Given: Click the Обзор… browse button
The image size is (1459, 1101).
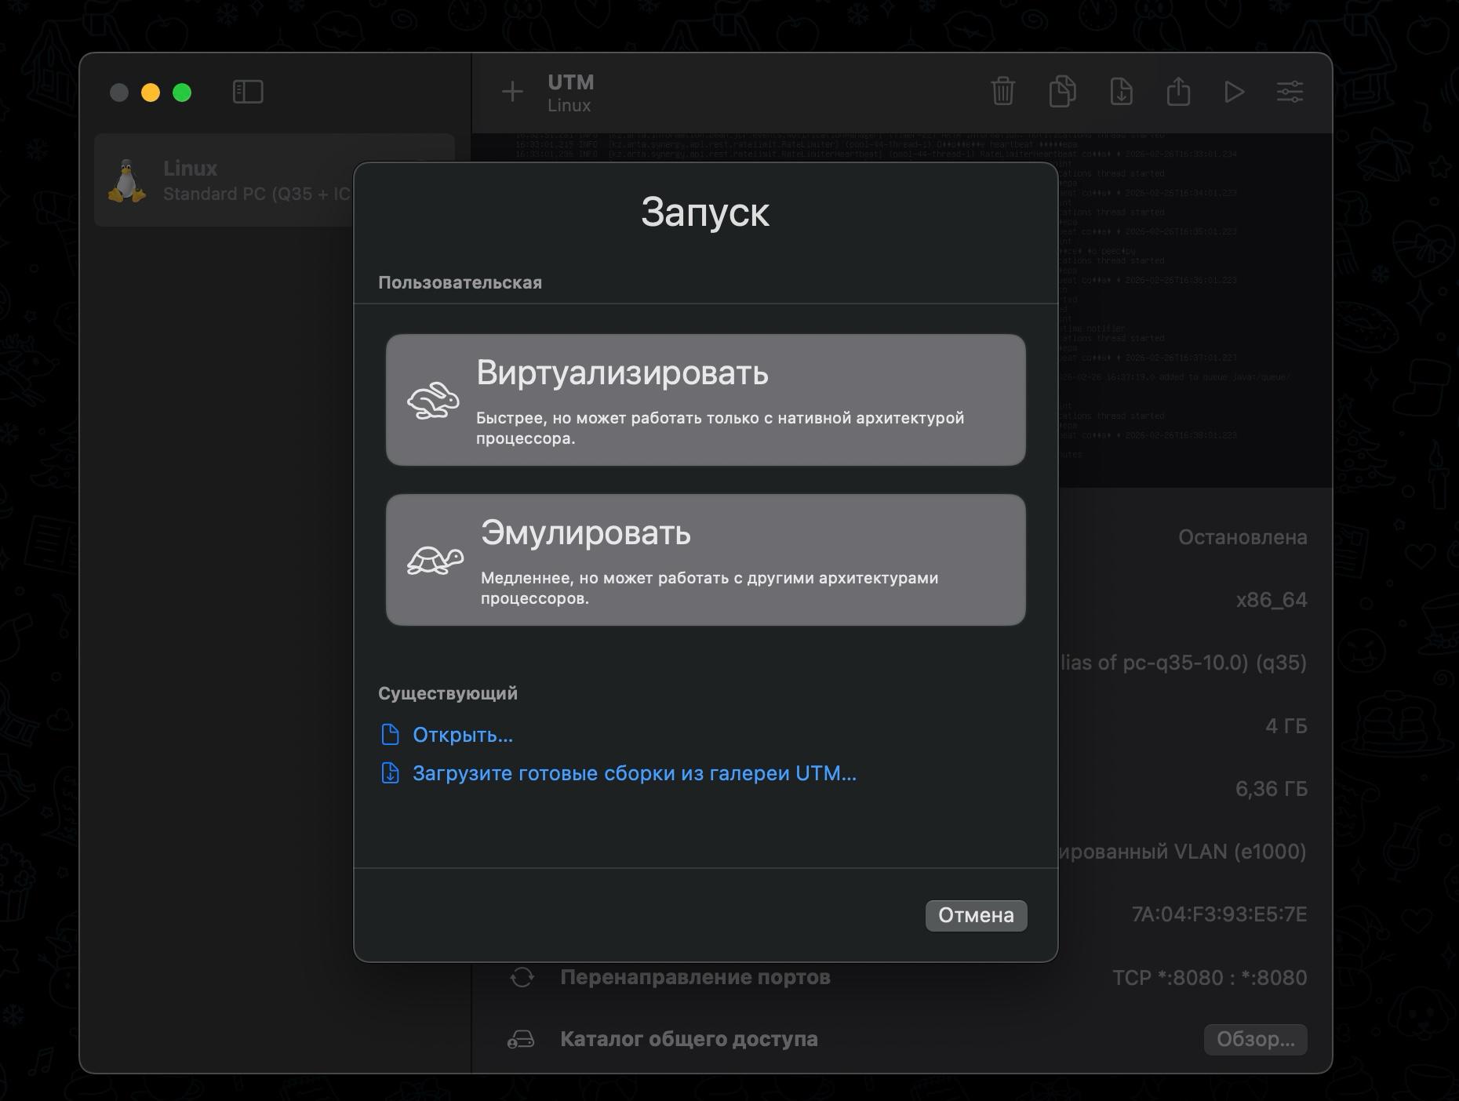Looking at the screenshot, I should pos(1255,1039).
